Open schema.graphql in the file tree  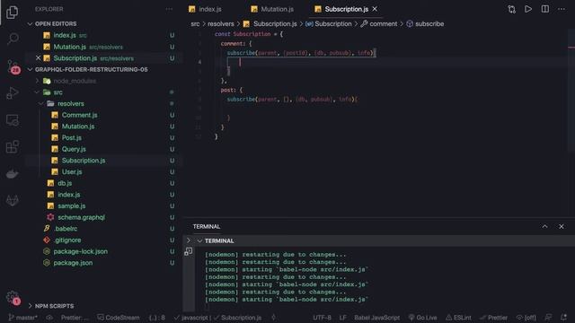click(x=81, y=217)
